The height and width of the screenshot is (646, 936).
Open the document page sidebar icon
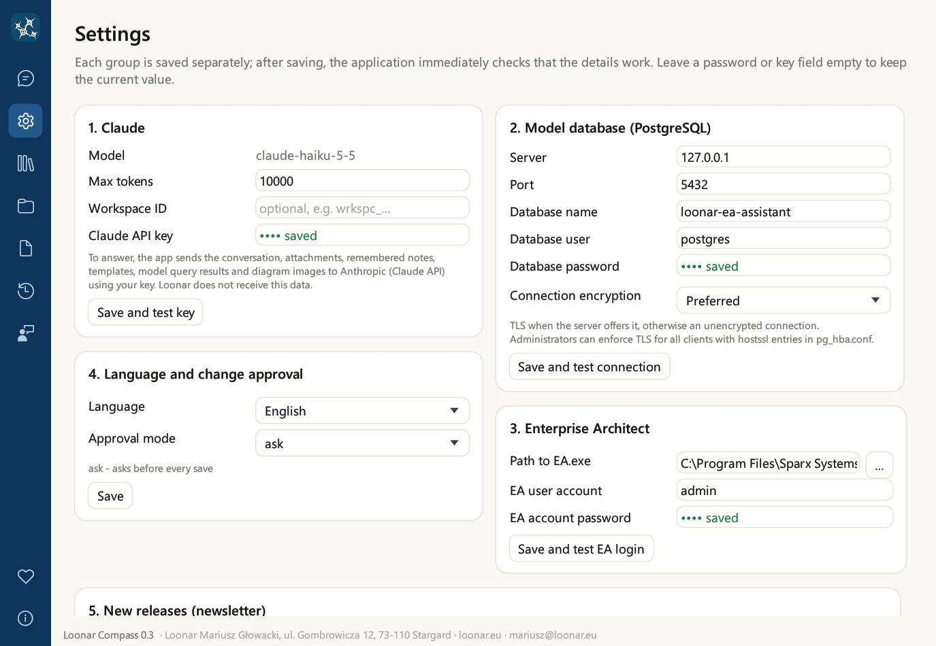[x=26, y=248]
